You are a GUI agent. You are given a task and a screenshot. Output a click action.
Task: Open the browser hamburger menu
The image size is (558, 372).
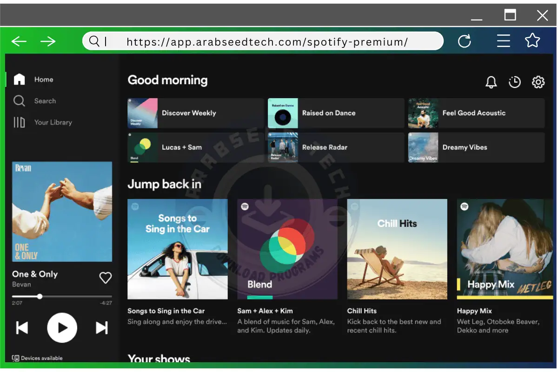point(504,41)
